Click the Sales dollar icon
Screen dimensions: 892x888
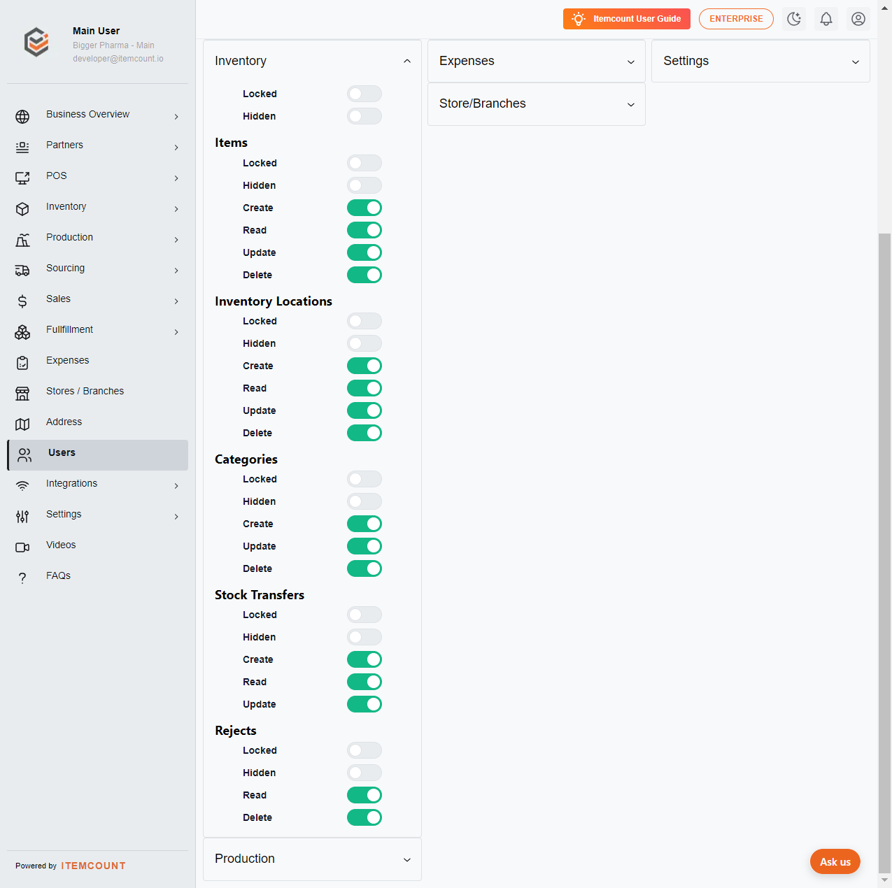[x=22, y=301]
